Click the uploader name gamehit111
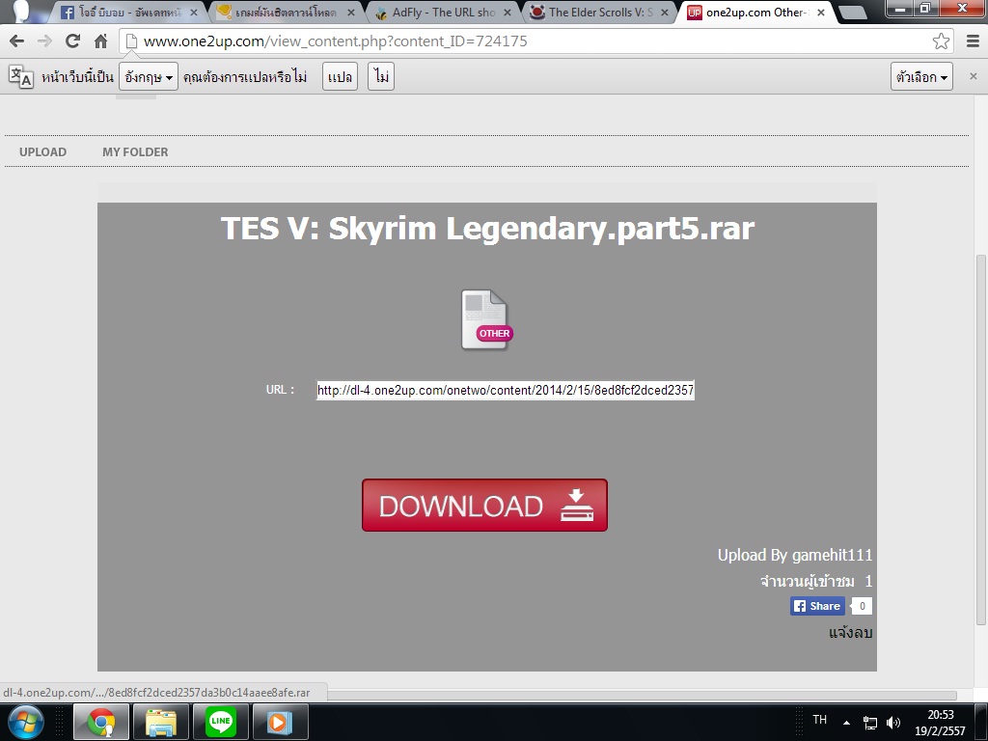This screenshot has height=741, width=988. click(x=832, y=555)
